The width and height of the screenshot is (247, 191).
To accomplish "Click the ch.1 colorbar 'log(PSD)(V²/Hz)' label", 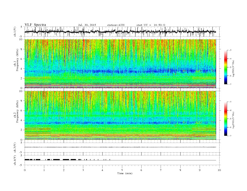I will [234, 68].
